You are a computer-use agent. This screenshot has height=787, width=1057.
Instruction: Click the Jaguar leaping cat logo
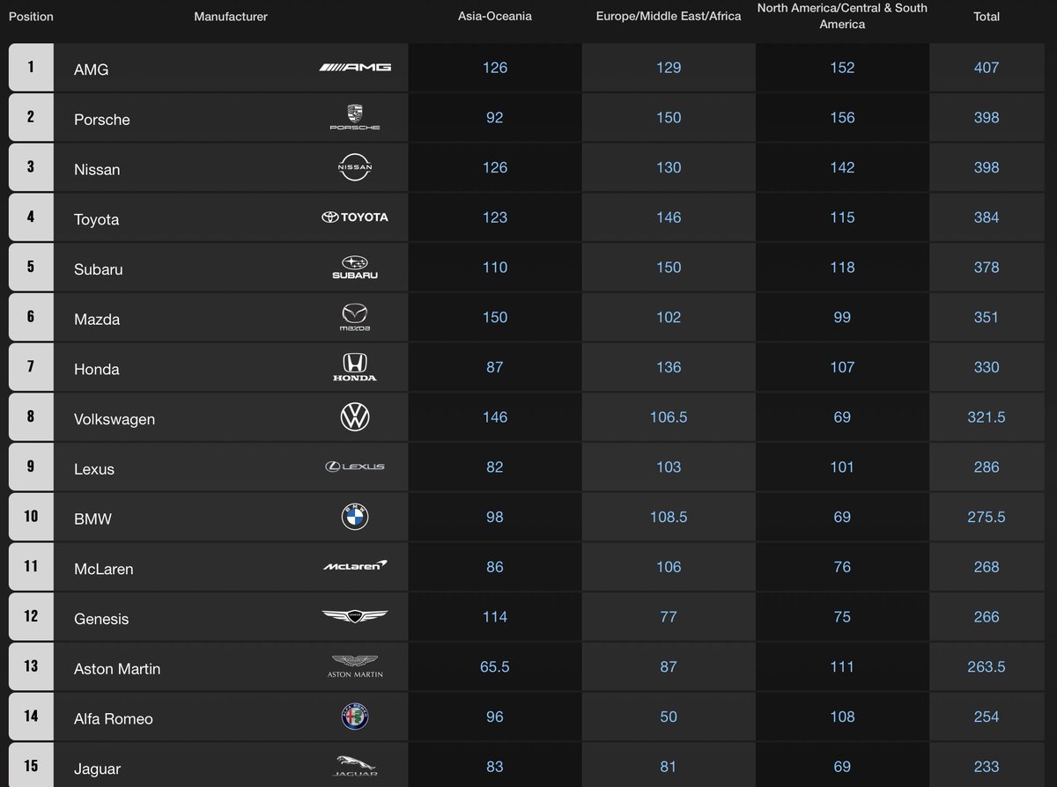355,766
